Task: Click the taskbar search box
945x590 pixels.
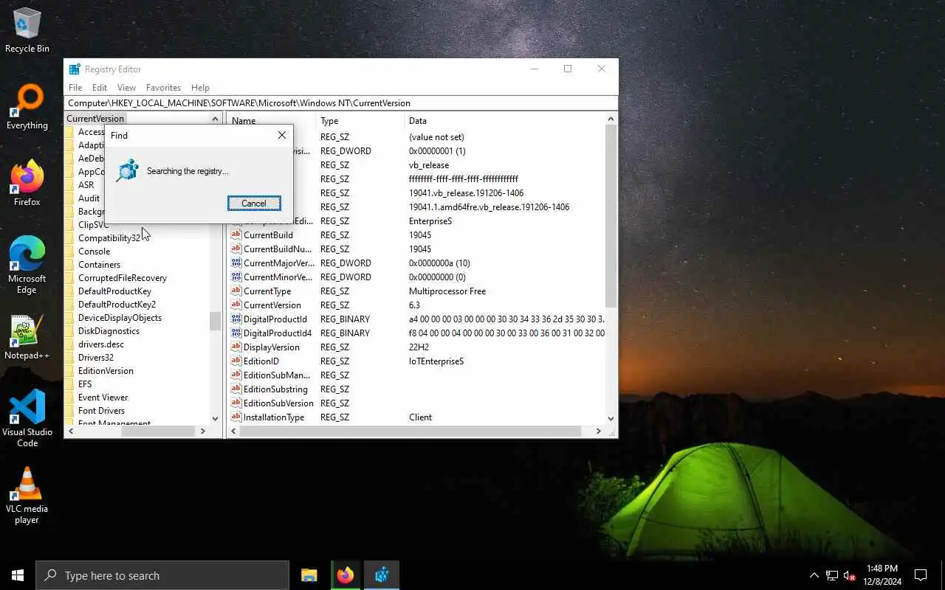Action: (x=162, y=575)
